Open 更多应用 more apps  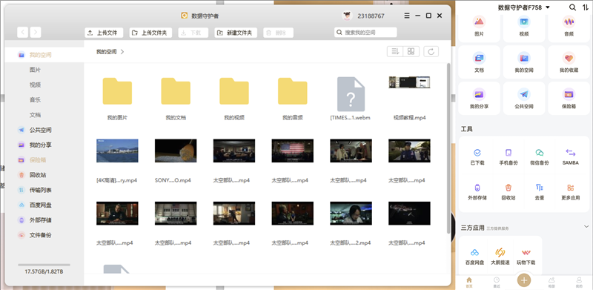pyautogui.click(x=570, y=191)
